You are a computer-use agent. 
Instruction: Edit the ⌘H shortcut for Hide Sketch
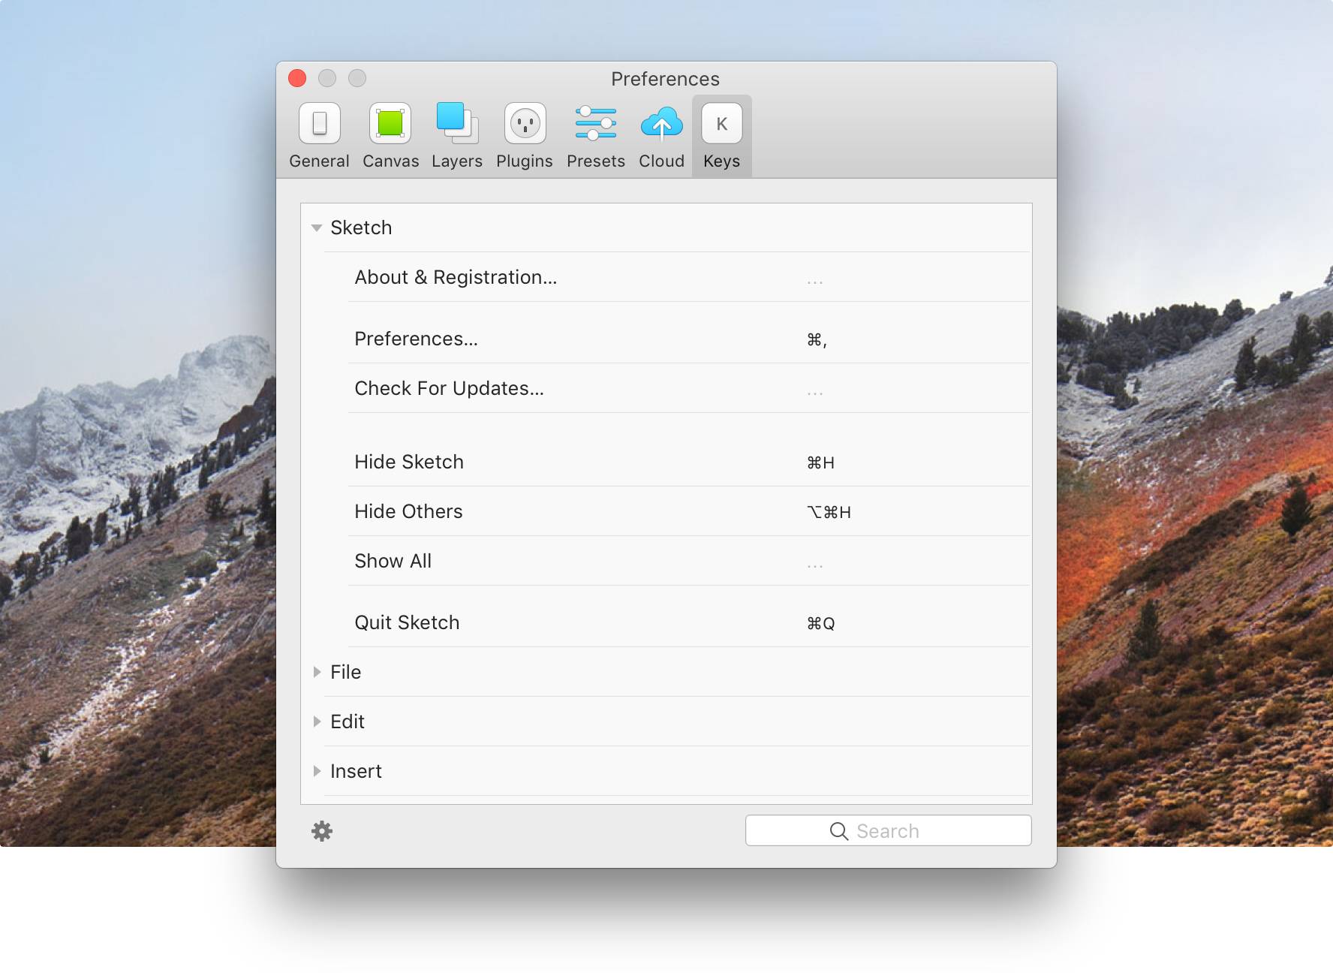820,462
